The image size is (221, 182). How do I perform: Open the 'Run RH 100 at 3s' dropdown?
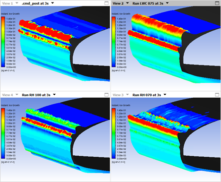(54, 95)
